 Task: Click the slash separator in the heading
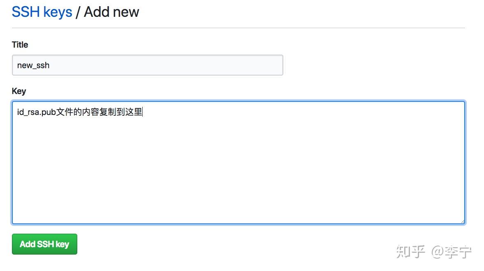point(78,12)
